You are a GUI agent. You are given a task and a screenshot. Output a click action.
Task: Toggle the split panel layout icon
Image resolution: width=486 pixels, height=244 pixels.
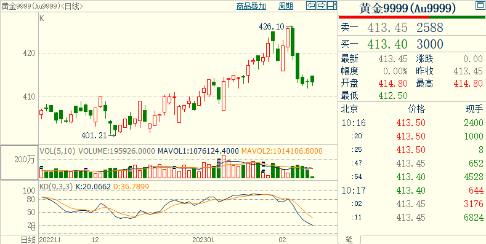pyautogui.click(x=332, y=6)
